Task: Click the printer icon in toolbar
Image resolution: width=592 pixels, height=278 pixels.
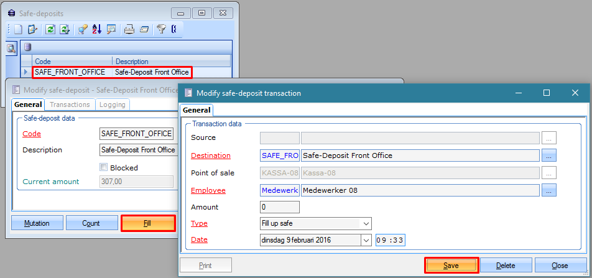Action: pos(129,29)
